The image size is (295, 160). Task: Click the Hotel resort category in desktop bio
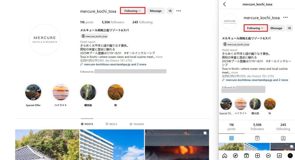[88, 42]
